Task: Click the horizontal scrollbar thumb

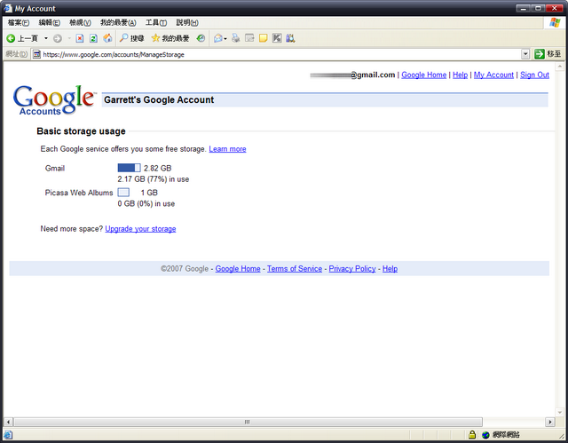Action: point(248,422)
